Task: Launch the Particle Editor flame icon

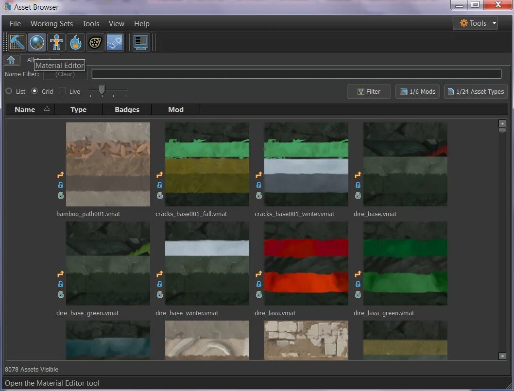Action: tap(76, 42)
